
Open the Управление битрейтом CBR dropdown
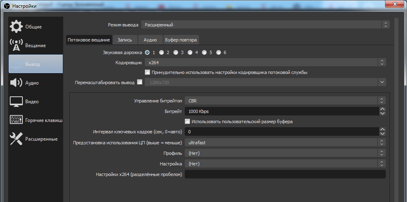click(x=285, y=100)
